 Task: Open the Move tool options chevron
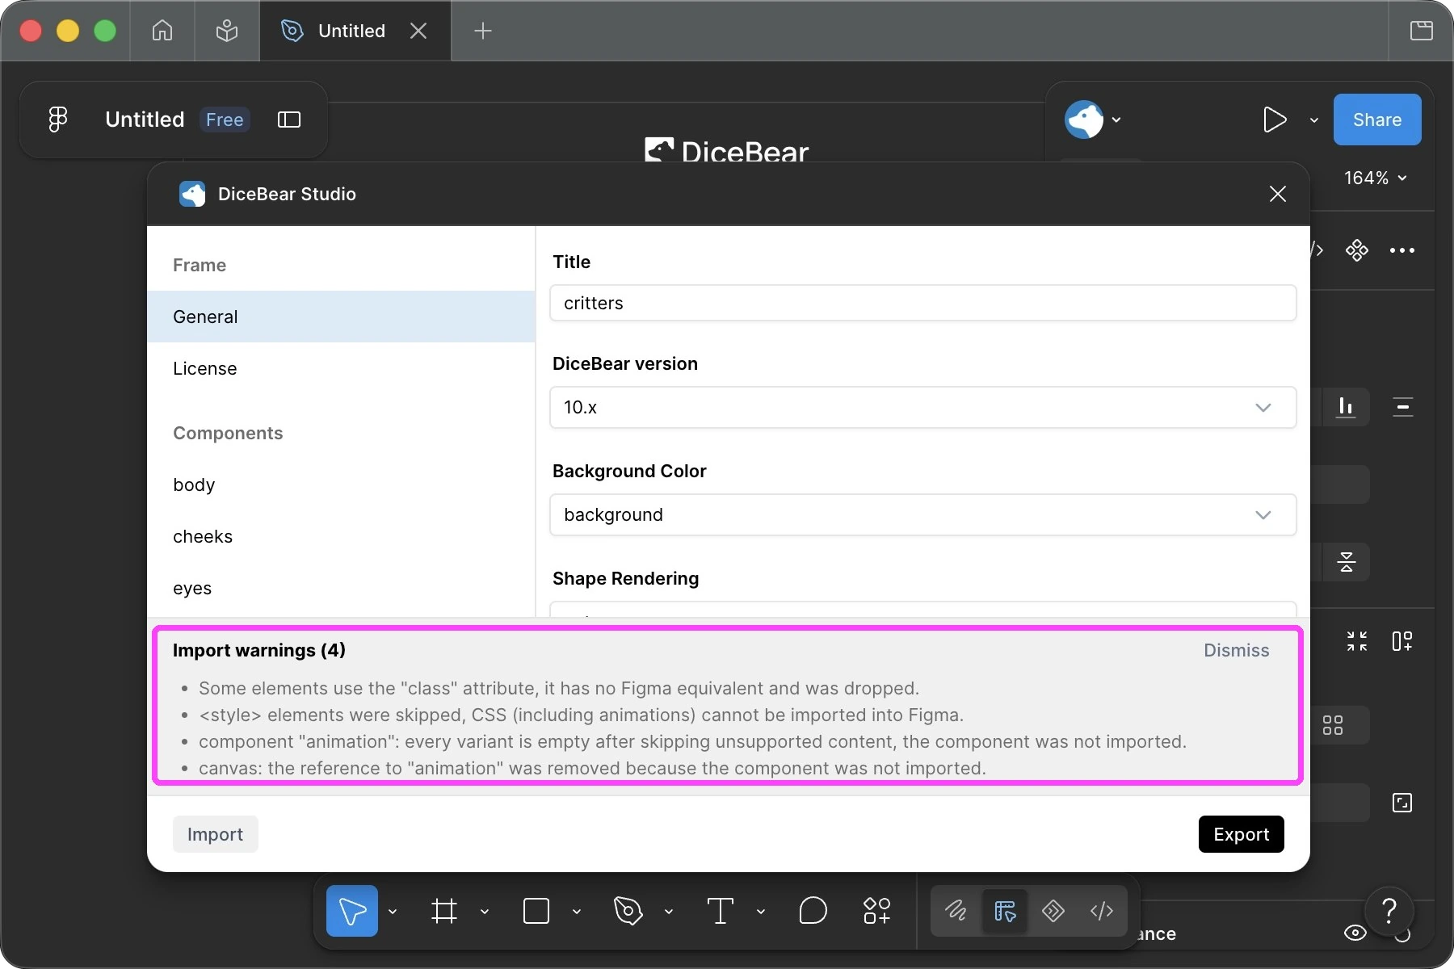click(x=393, y=912)
